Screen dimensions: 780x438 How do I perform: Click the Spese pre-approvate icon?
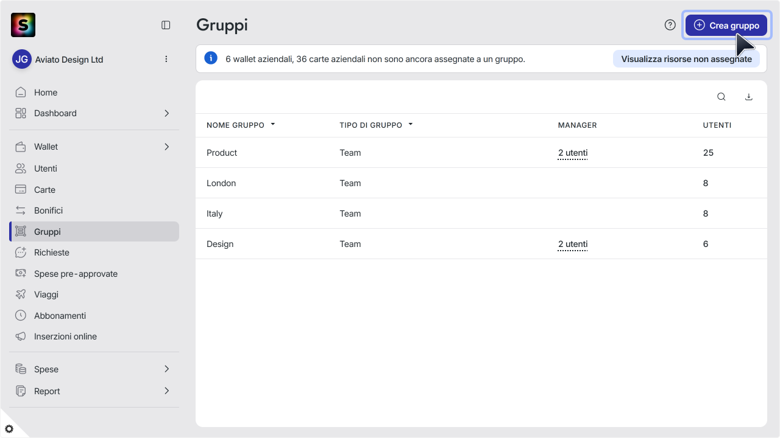[x=21, y=274]
